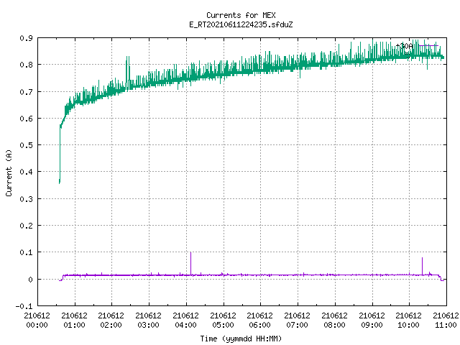Click the chart title "Currents for MEX"

[x=241, y=15]
